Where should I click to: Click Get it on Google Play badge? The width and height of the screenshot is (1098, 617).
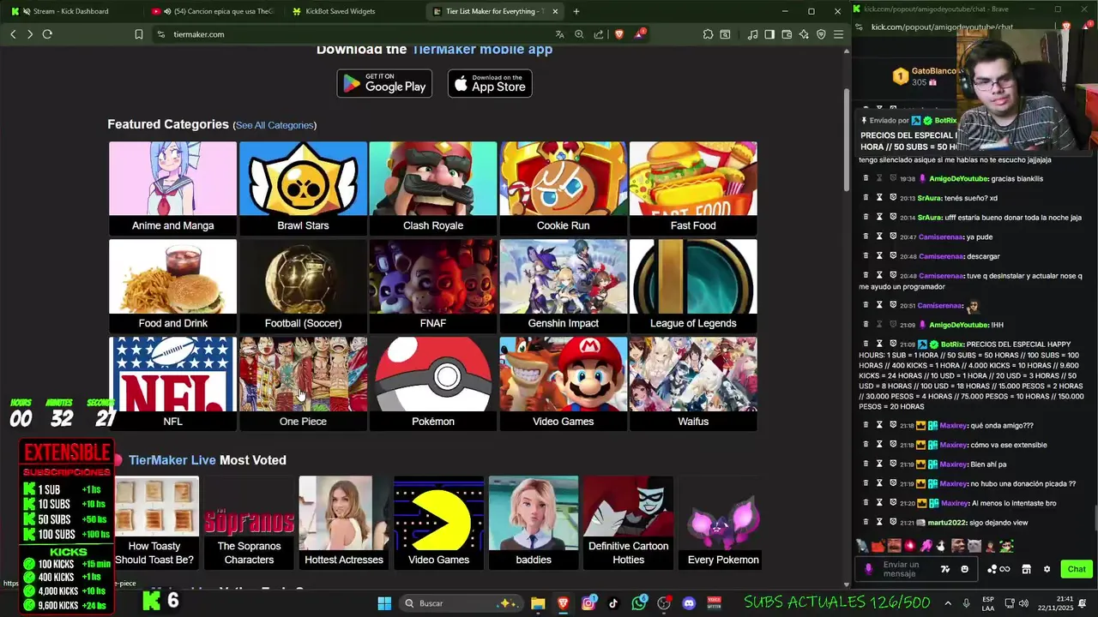pos(384,83)
